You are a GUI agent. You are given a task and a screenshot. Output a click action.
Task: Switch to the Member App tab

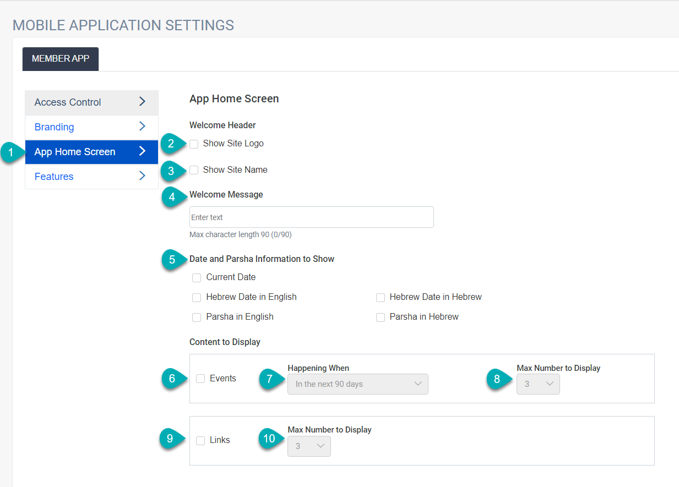[x=60, y=59]
